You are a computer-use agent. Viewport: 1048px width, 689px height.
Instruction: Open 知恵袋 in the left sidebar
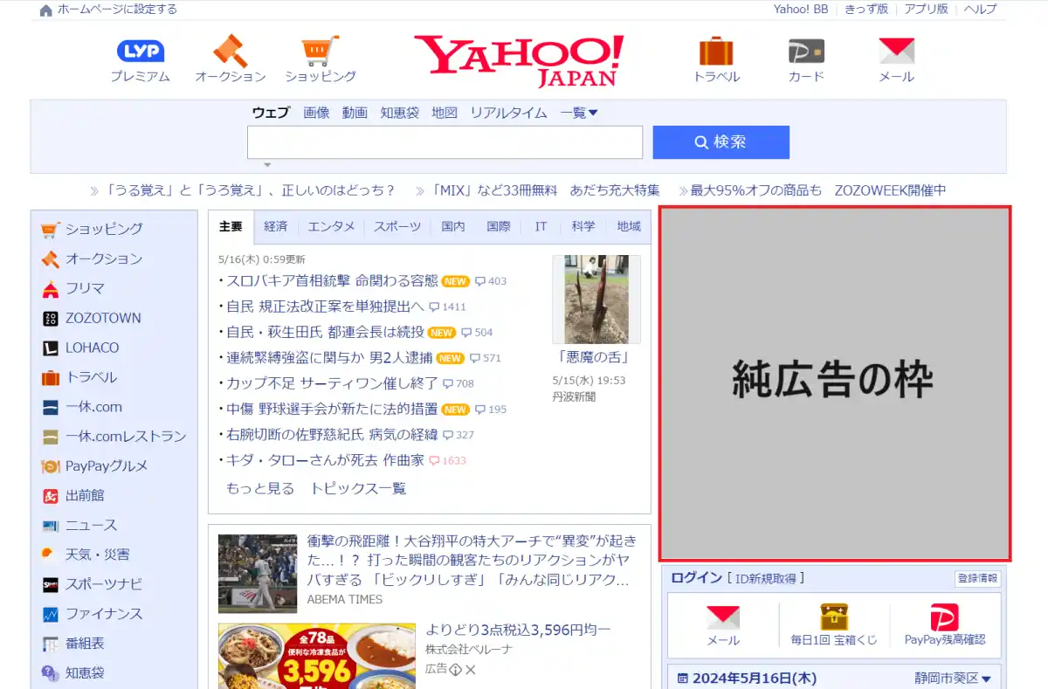(x=85, y=673)
